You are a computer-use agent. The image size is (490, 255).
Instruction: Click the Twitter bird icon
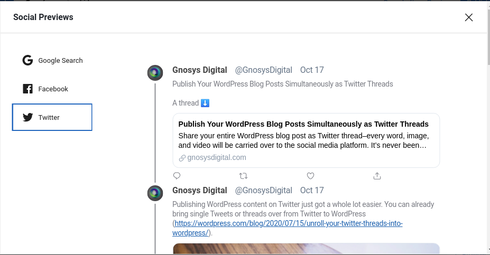pos(27,117)
